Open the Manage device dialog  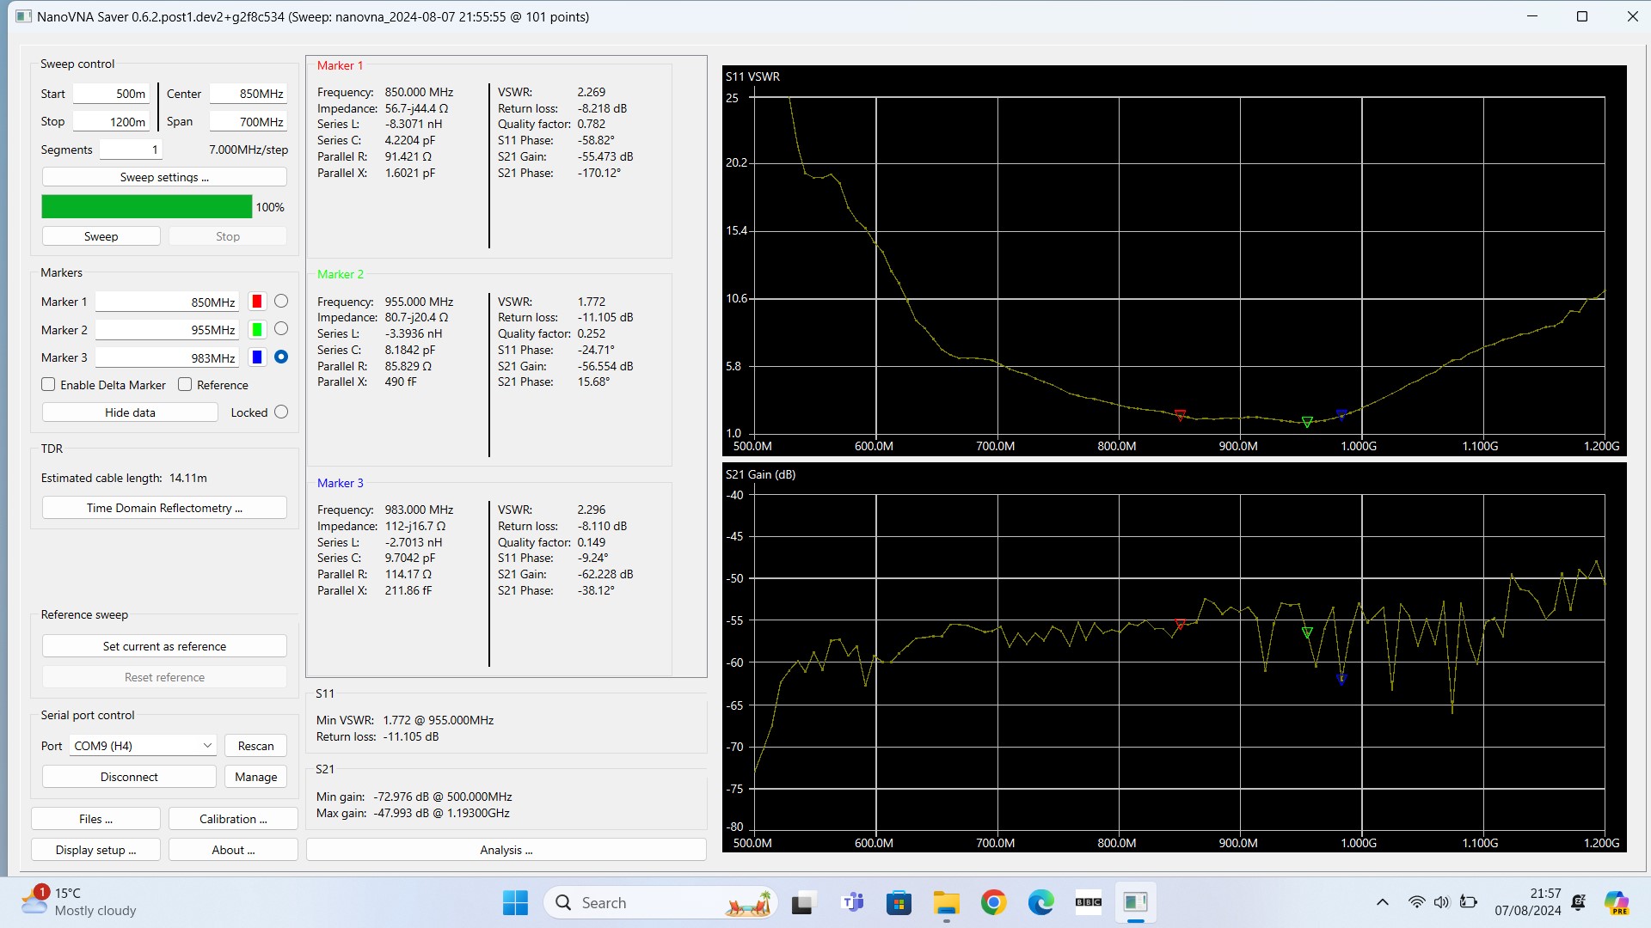click(256, 777)
